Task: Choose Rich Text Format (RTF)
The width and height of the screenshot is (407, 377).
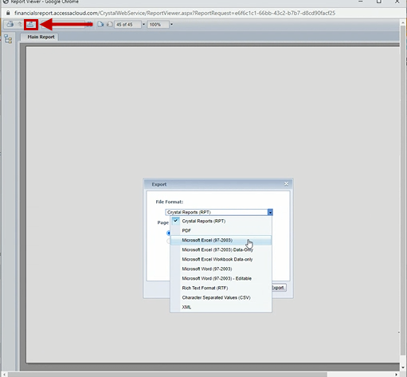Action: pyautogui.click(x=221, y=288)
